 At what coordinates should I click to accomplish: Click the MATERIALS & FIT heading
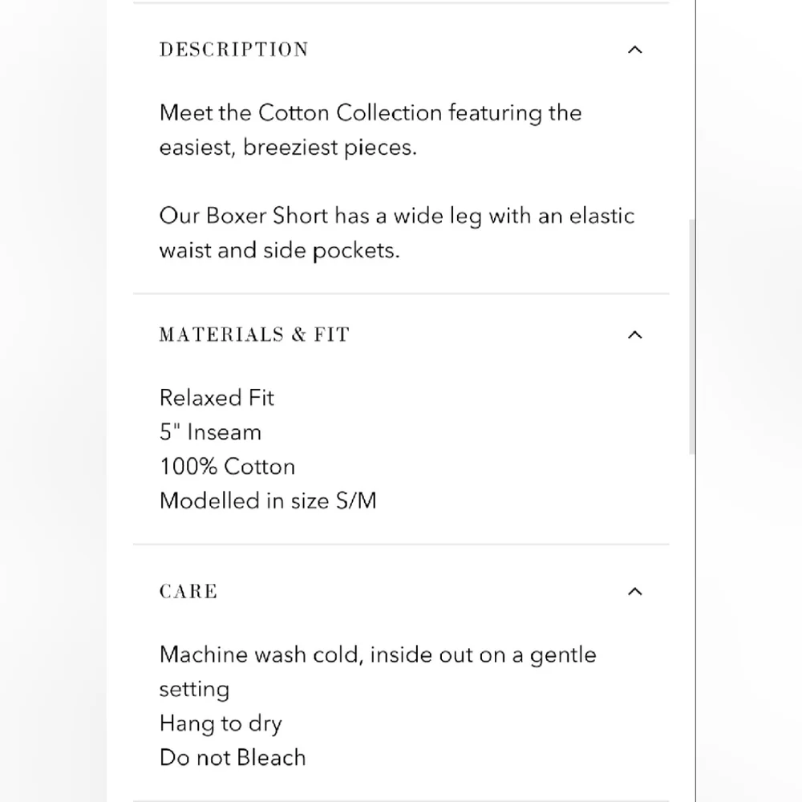(254, 334)
